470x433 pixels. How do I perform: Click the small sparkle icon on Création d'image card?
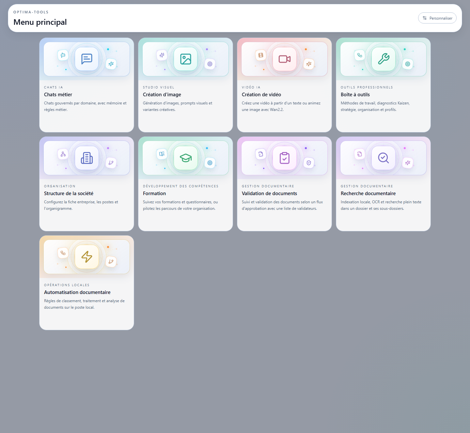pos(162,55)
